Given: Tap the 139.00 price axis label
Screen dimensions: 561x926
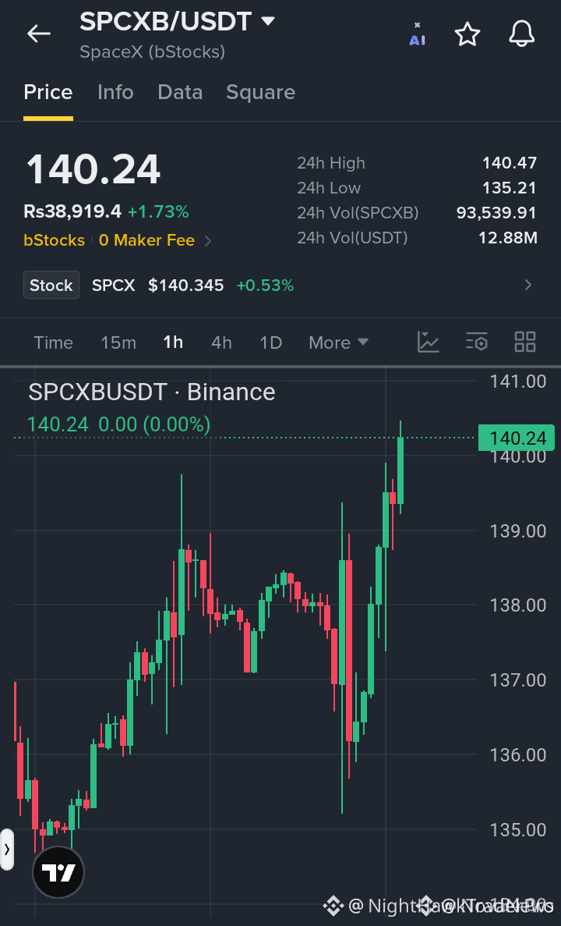Looking at the screenshot, I should click(x=518, y=531).
